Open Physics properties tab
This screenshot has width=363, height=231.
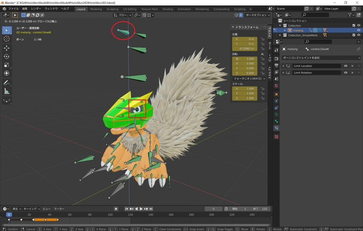[x=276, y=101]
